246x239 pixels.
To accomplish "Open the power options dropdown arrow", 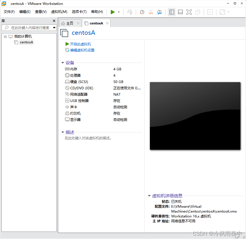I will [x=119, y=12].
